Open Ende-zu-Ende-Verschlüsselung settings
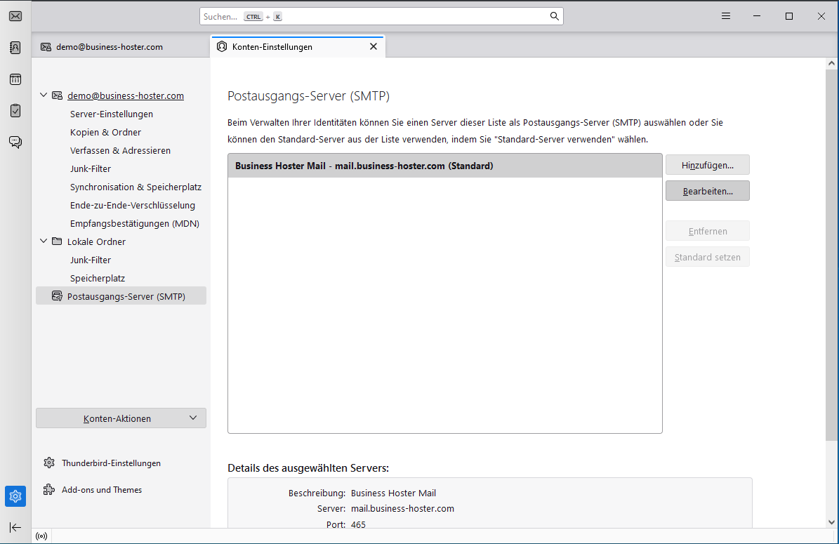This screenshot has height=544, width=839. point(133,205)
